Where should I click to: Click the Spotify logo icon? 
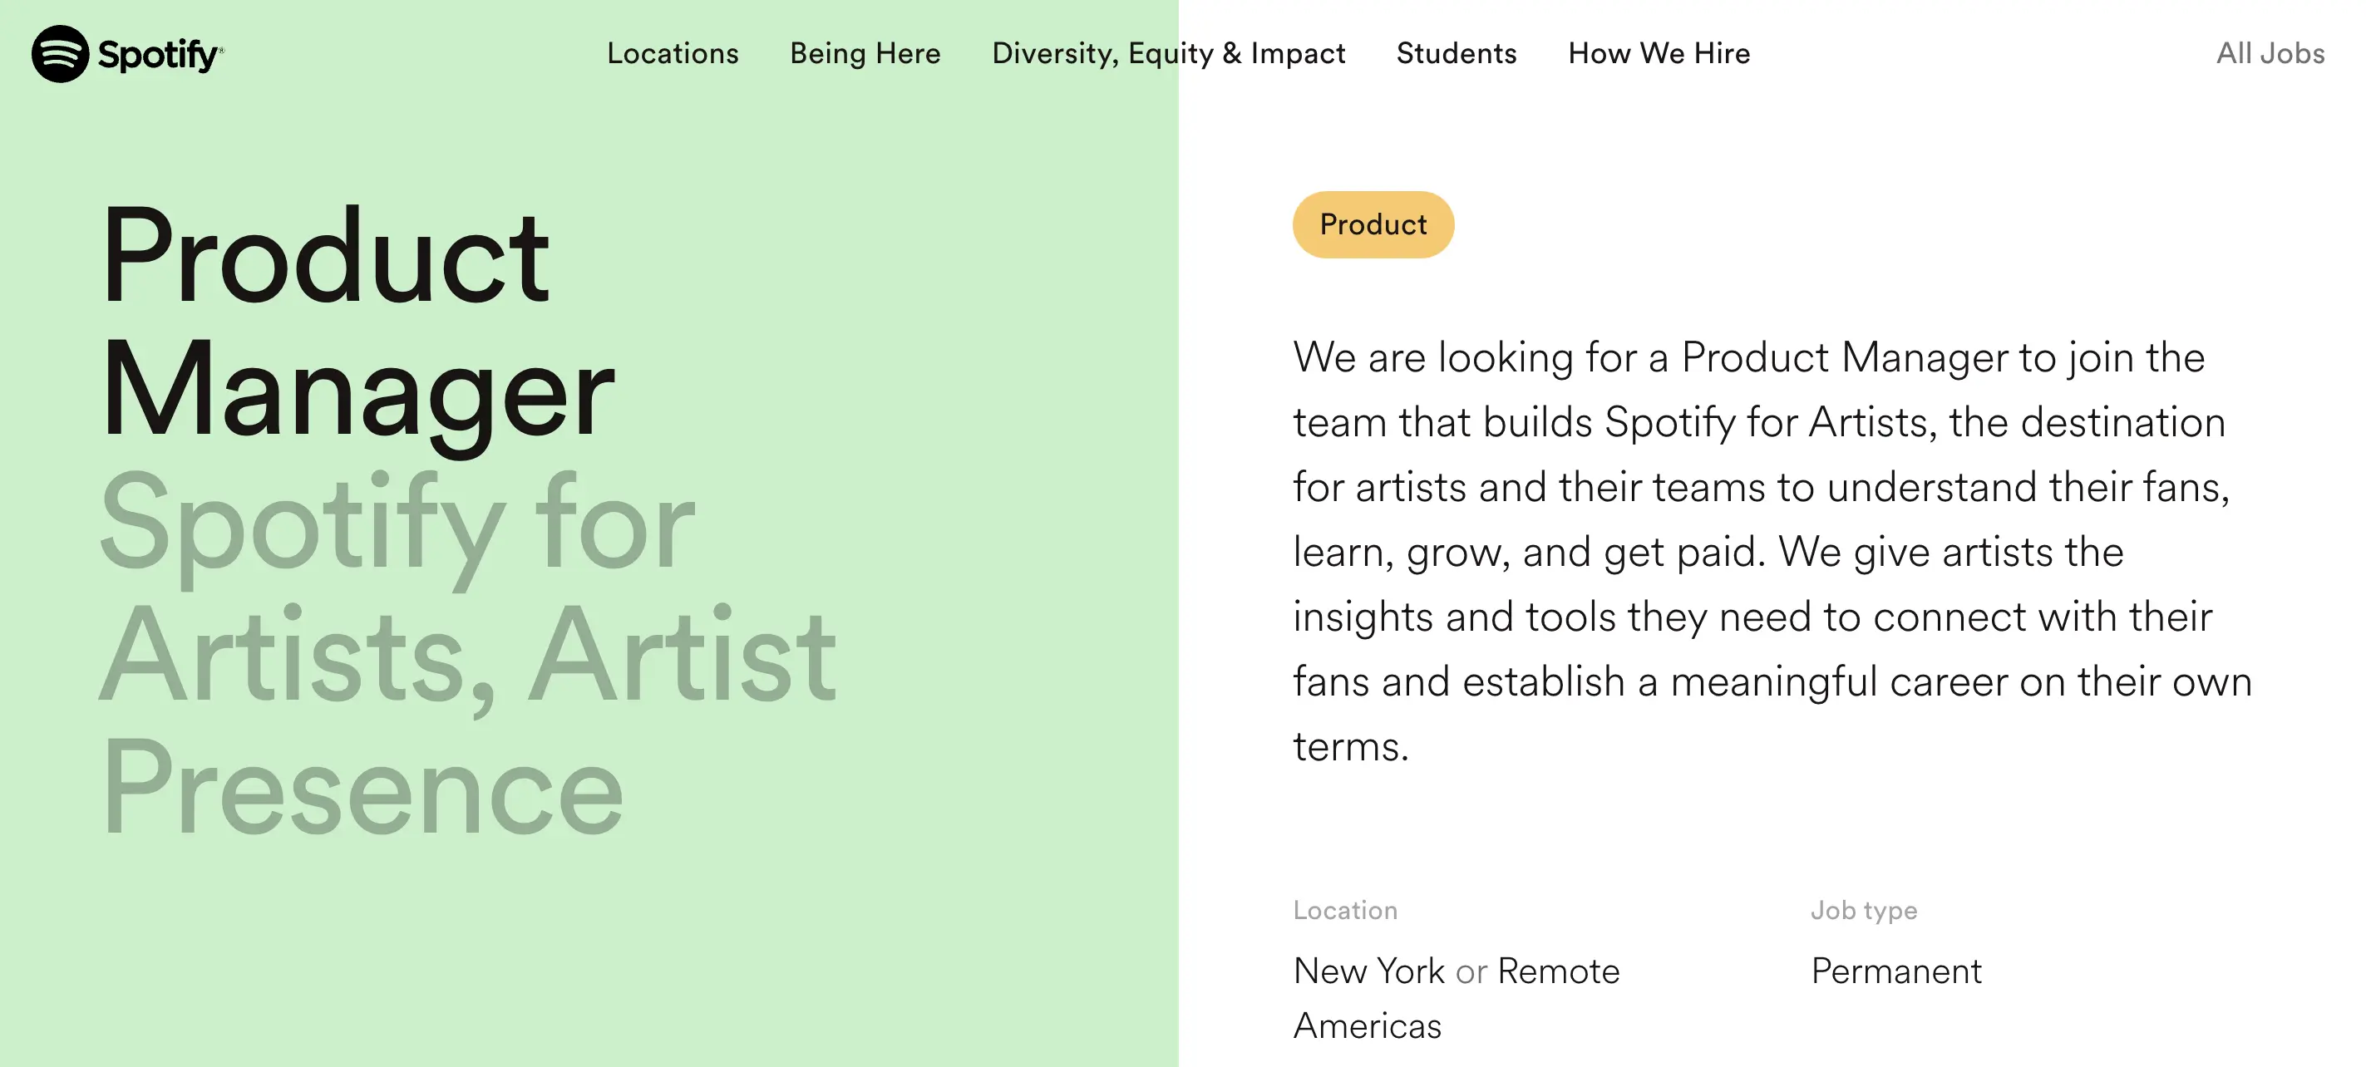(59, 55)
